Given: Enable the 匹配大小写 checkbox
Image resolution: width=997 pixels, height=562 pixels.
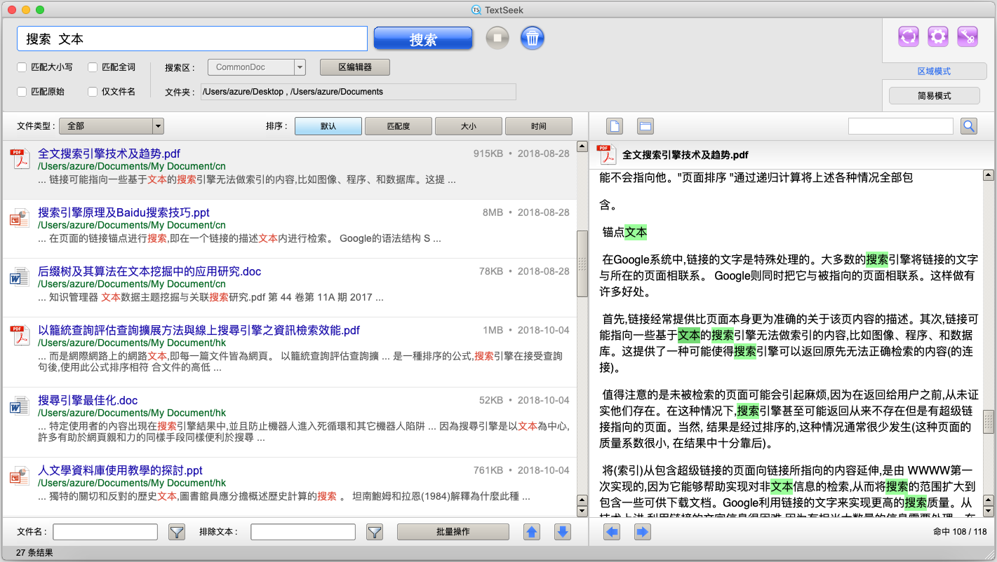Looking at the screenshot, I should [x=22, y=67].
